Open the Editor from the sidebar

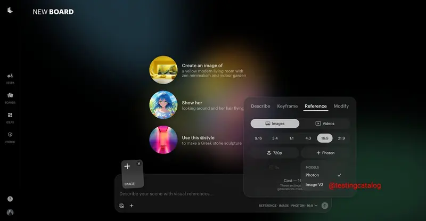point(10,136)
